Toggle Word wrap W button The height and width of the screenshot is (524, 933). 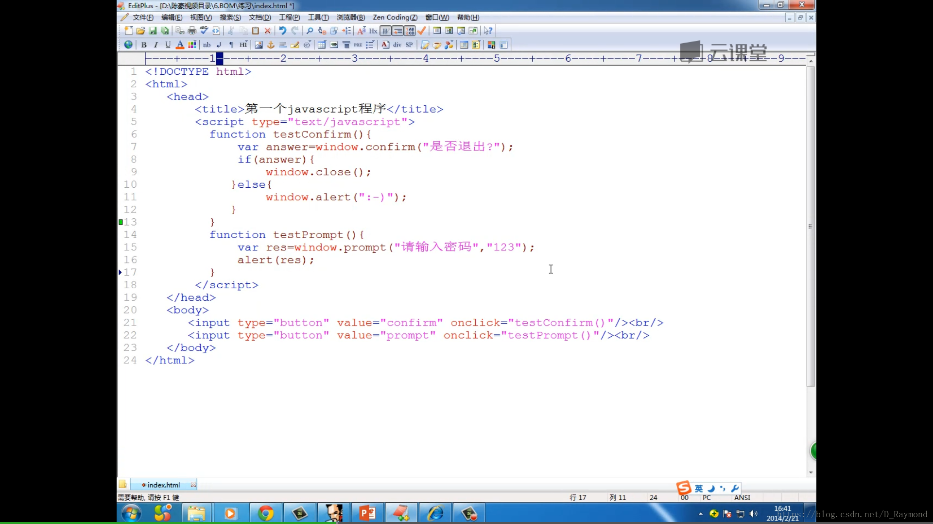click(x=385, y=31)
